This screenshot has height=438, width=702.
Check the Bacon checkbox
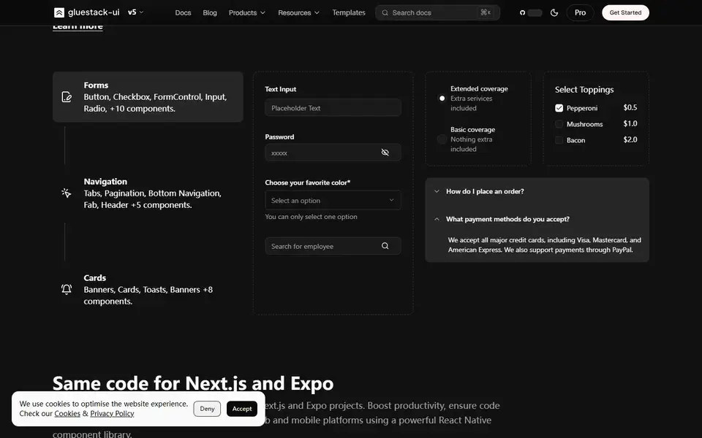pos(559,140)
